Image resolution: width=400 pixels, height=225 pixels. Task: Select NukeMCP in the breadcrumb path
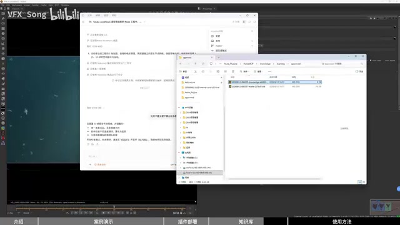(249, 64)
